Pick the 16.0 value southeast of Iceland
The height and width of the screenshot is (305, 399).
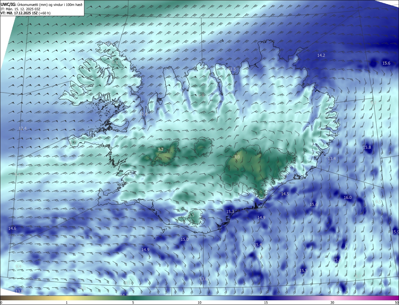348,198
